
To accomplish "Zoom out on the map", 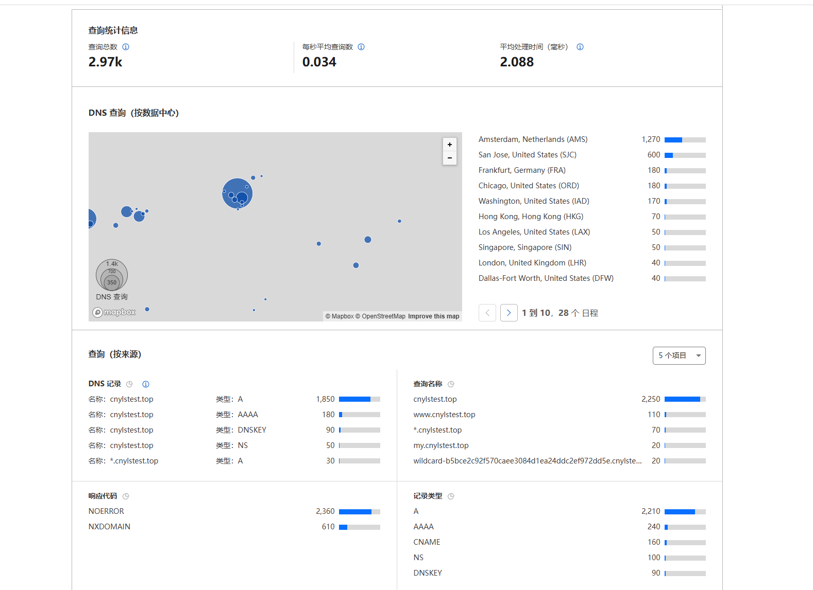I will pos(450,158).
